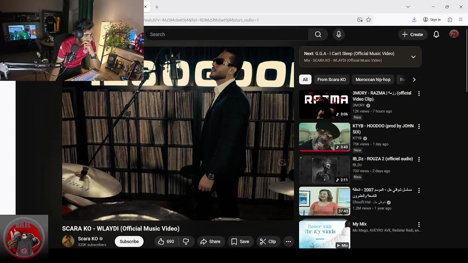Click the search magnifier button

pyautogui.click(x=318, y=34)
